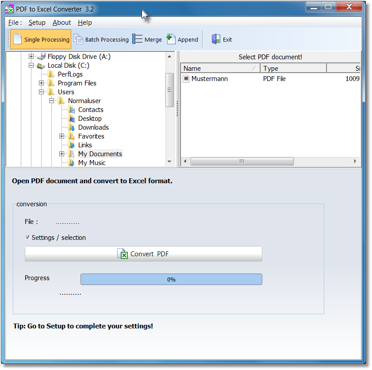Expand the Floppy Disk Drive (A:) node
The height and width of the screenshot is (370, 372).
pos(31,57)
